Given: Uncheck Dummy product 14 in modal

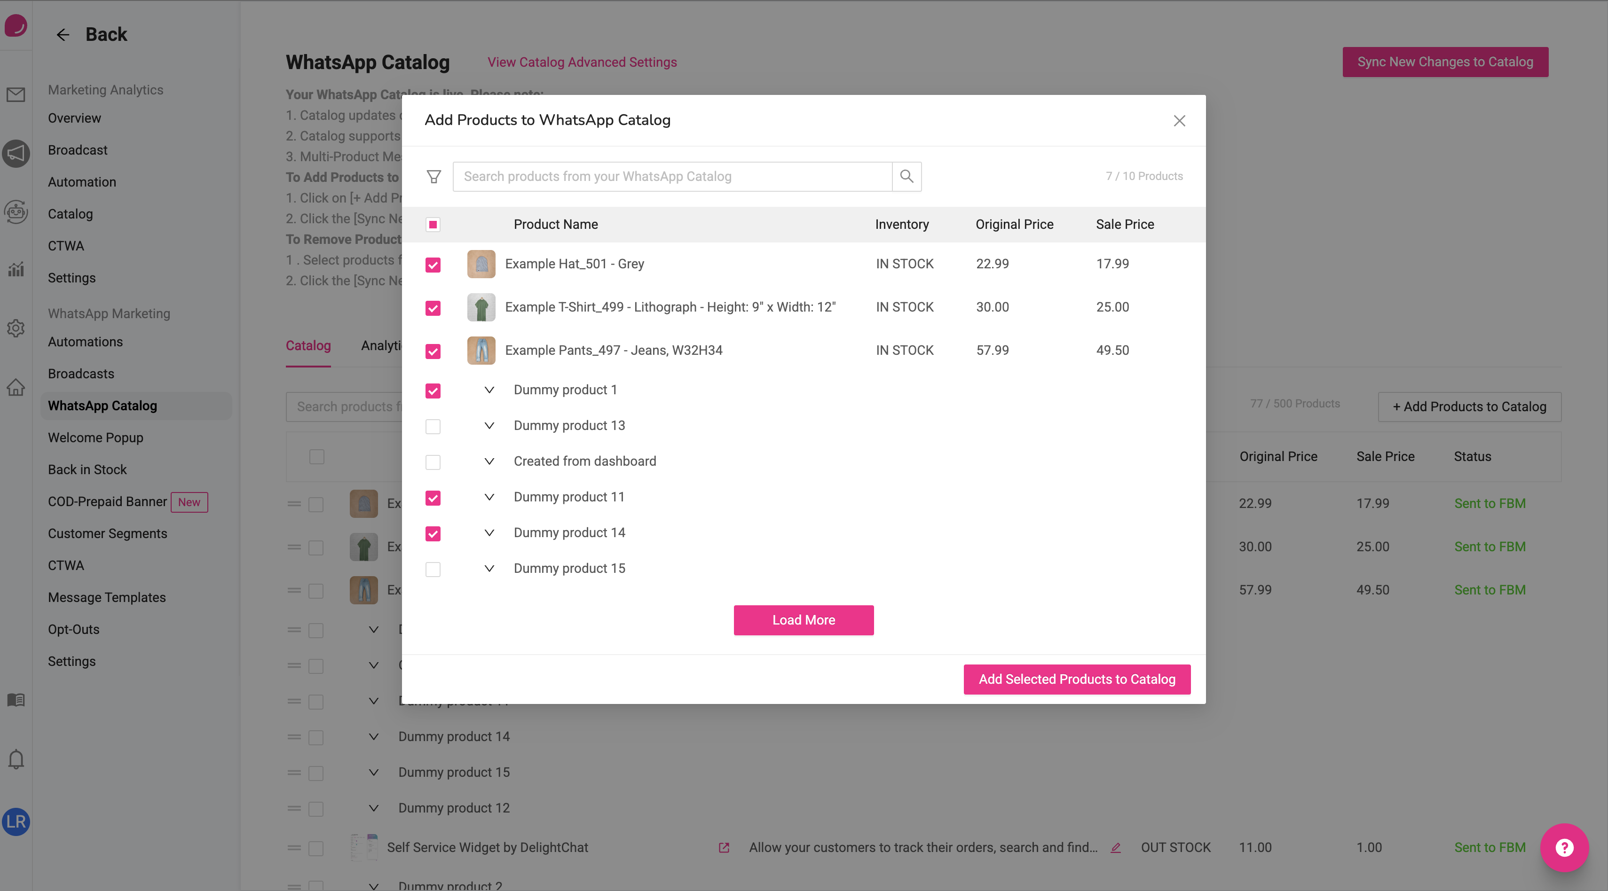Looking at the screenshot, I should click(433, 533).
